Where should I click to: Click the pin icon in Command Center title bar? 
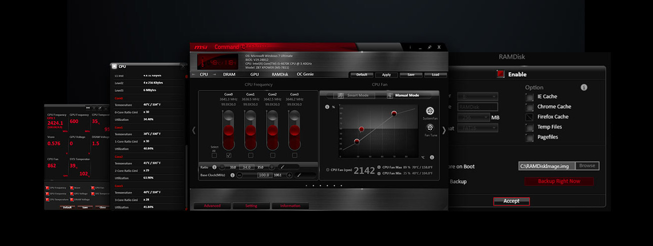coord(429,47)
